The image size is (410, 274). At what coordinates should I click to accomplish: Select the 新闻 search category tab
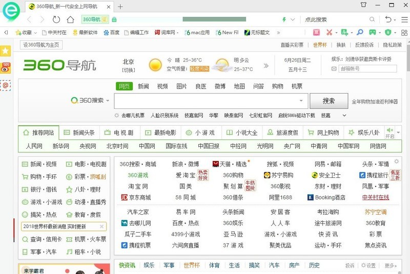coord(143,86)
